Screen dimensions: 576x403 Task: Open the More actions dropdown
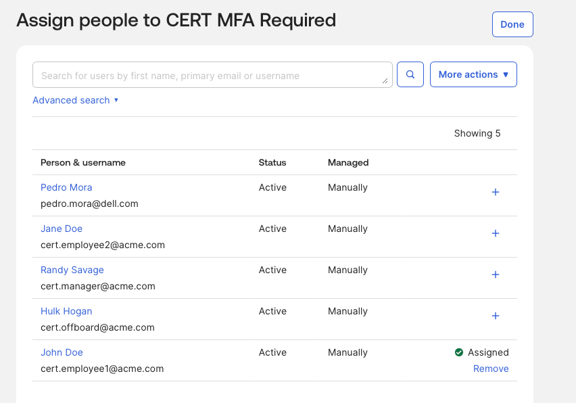473,74
